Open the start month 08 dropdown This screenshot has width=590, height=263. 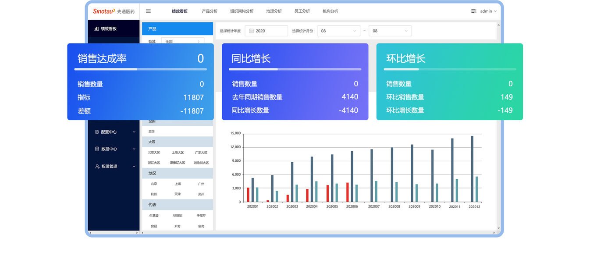[339, 31]
